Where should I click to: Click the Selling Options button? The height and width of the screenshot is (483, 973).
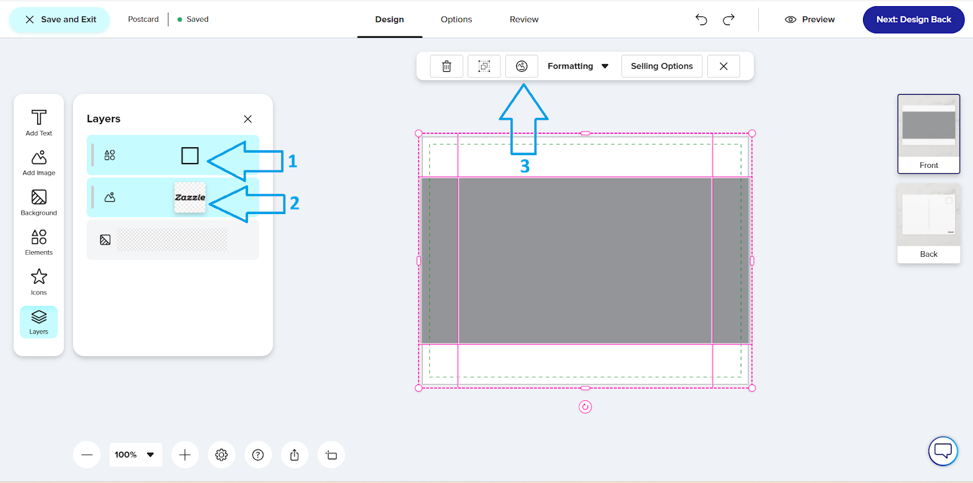[662, 66]
